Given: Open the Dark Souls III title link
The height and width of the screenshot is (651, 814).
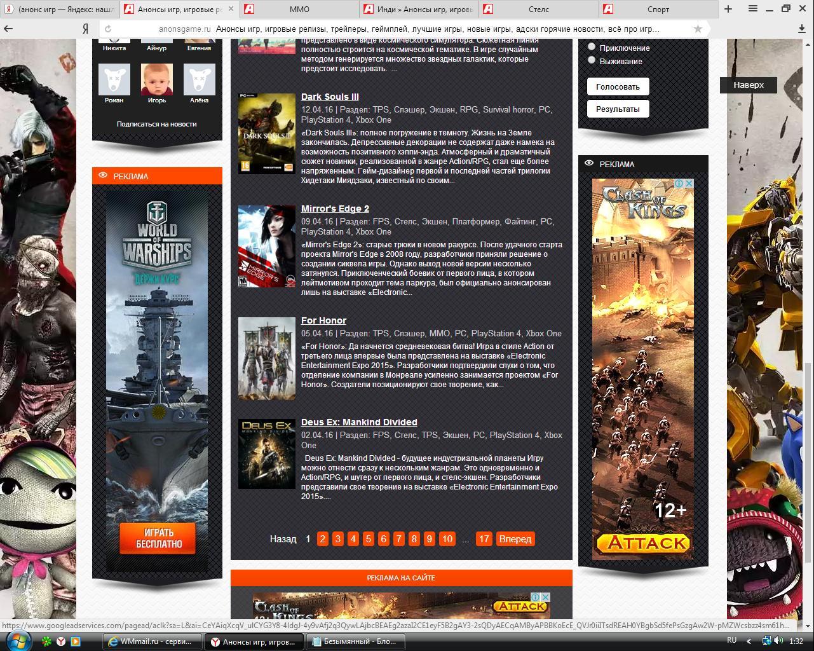Looking at the screenshot, I should tap(330, 97).
